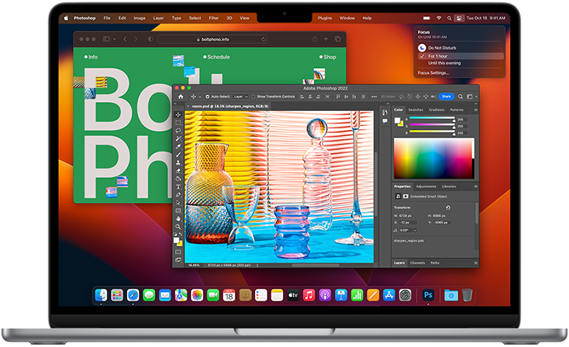The width and height of the screenshot is (569, 347).
Task: Click the Safari share icon
Action: pos(315,39)
